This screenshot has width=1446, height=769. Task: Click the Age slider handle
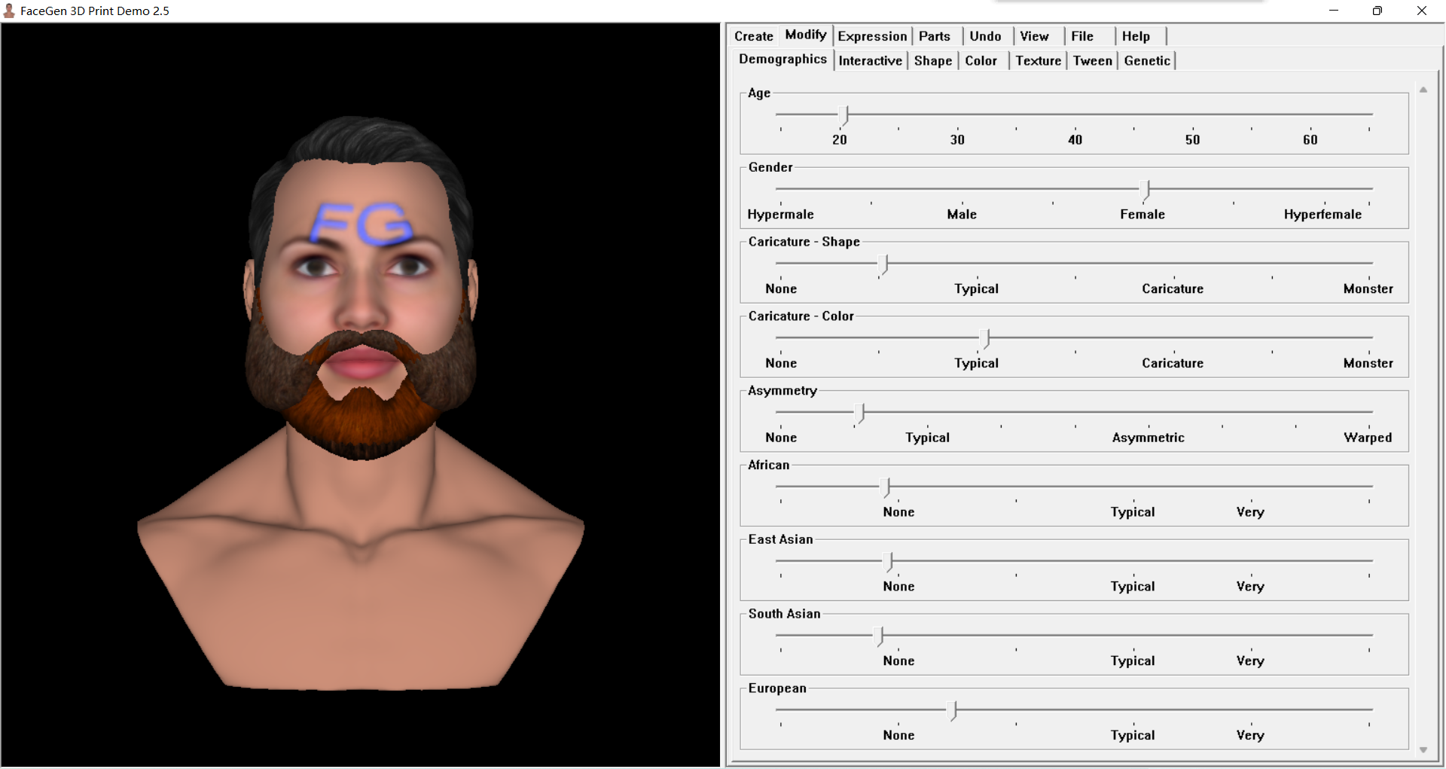point(844,114)
